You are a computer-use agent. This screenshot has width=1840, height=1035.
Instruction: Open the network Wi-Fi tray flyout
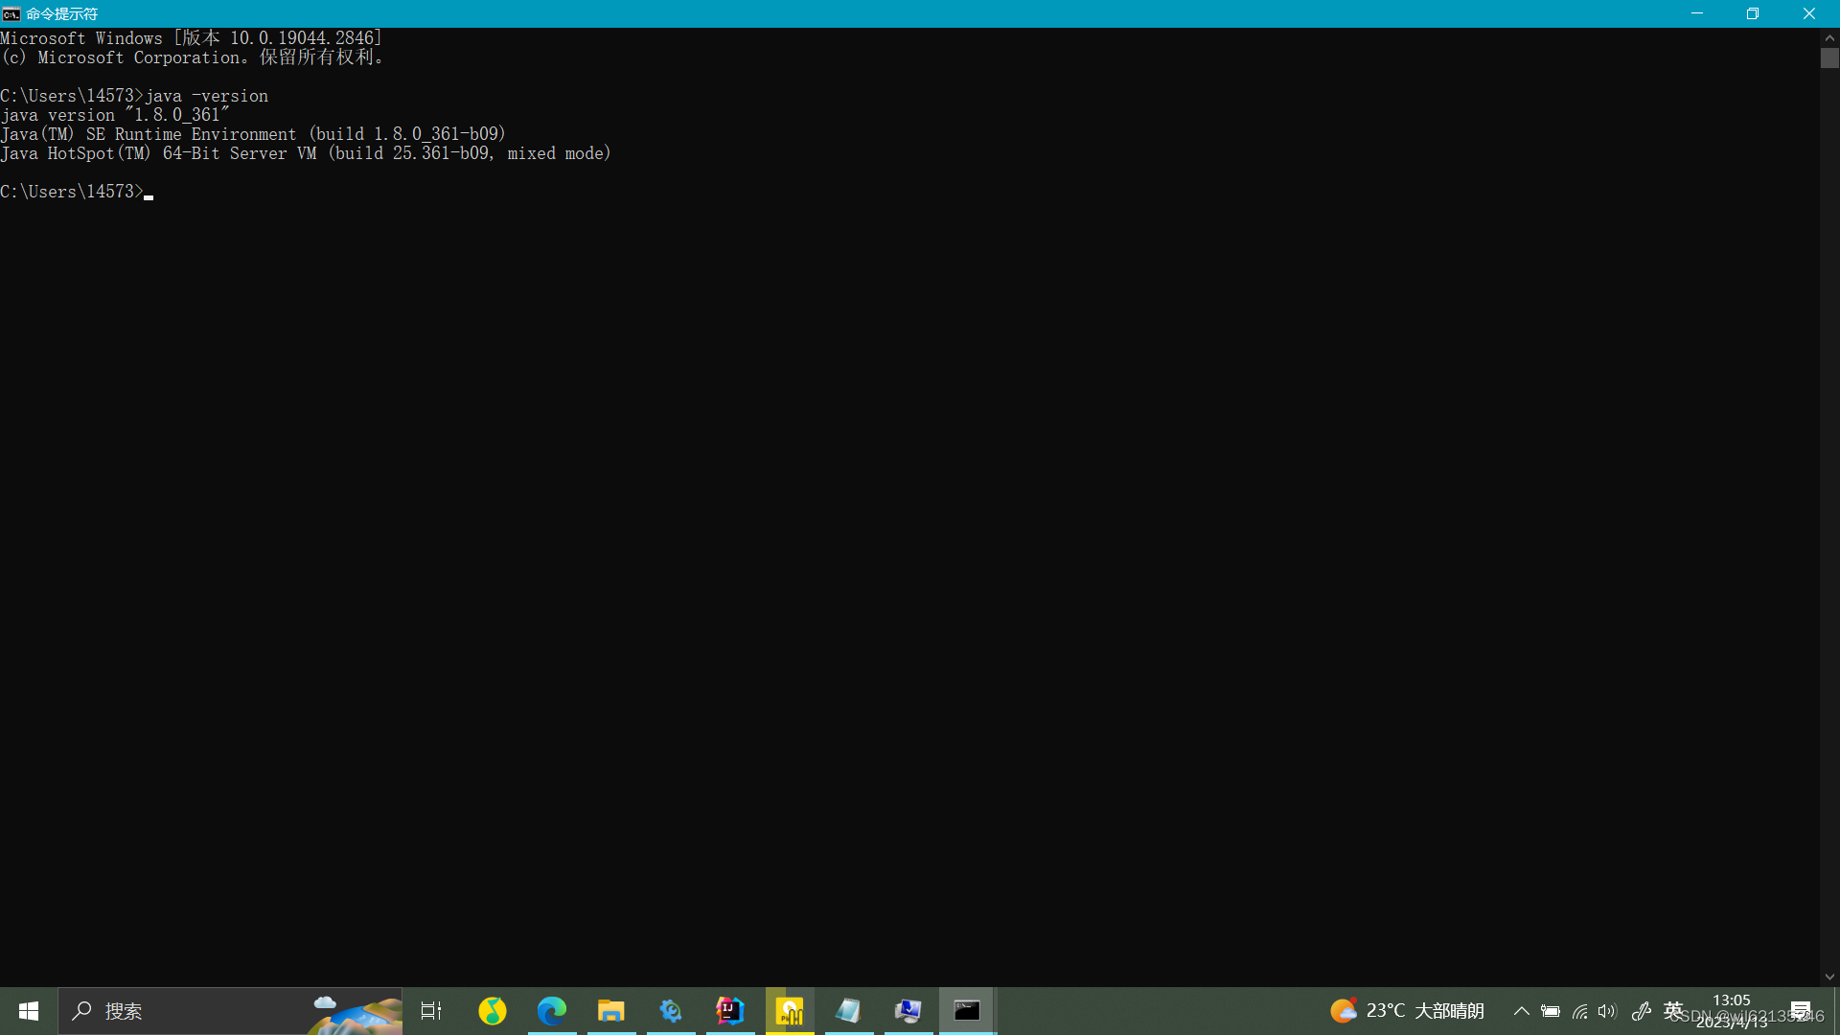(1579, 1011)
